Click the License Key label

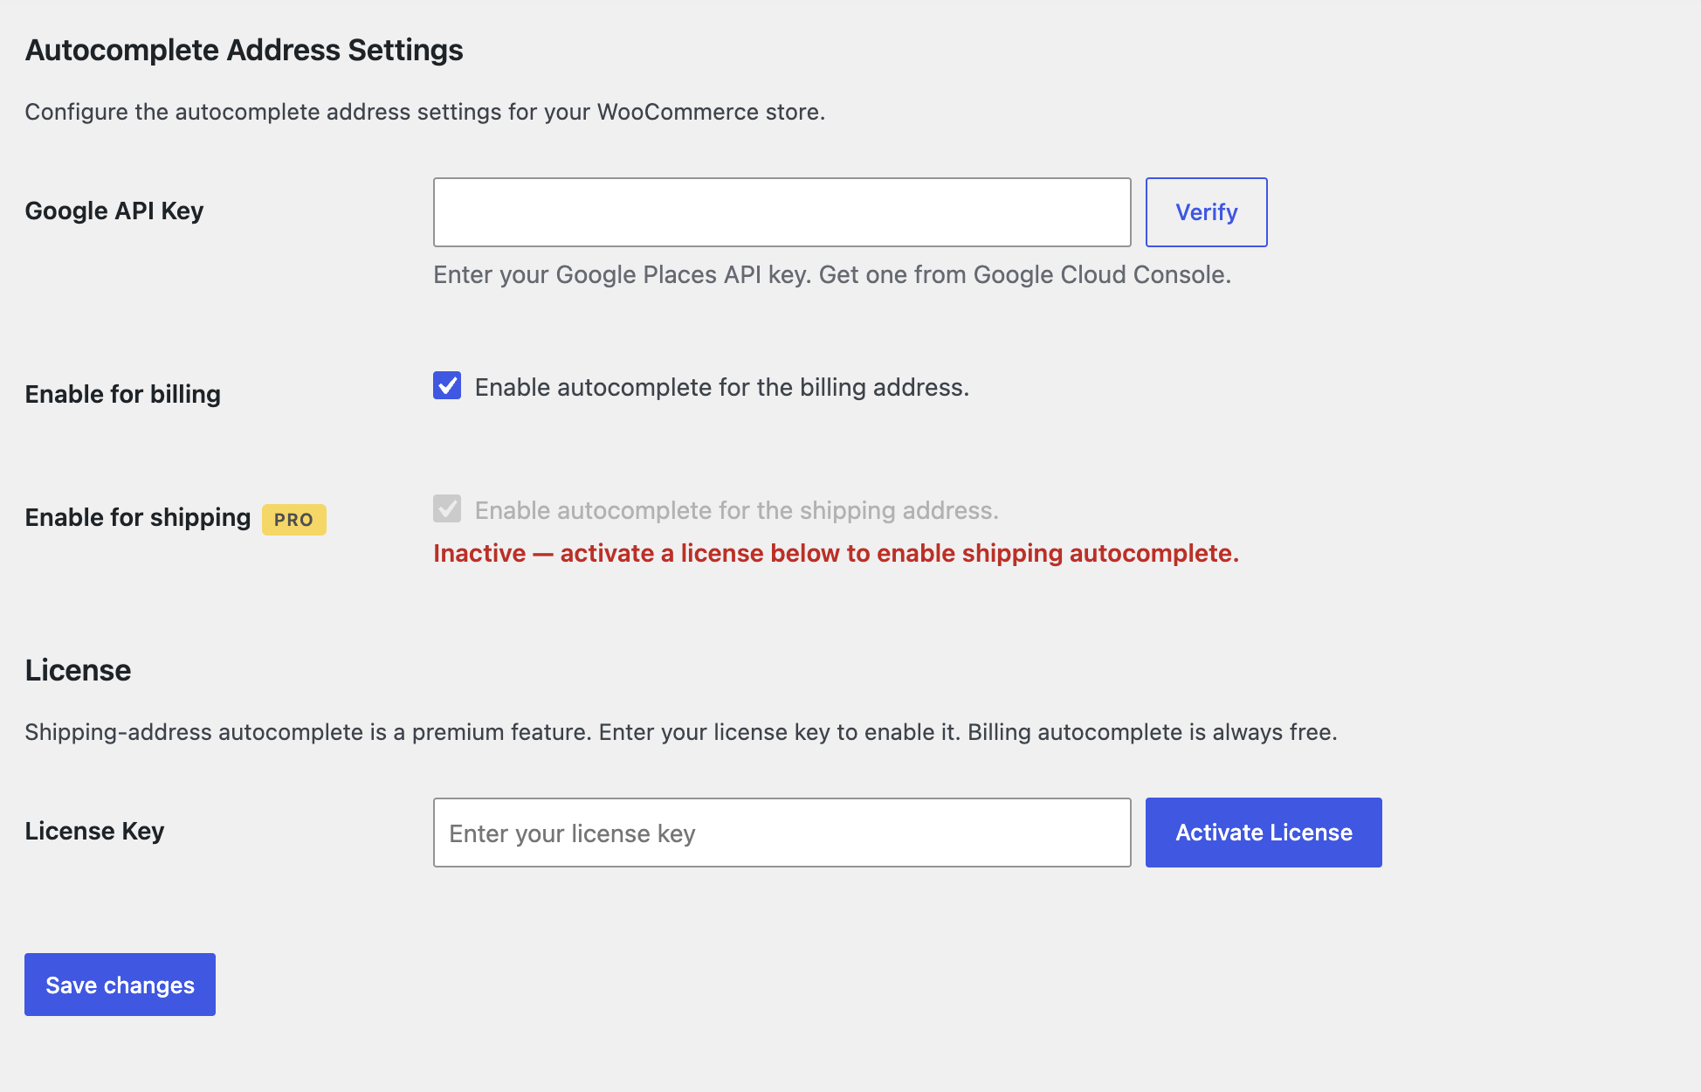(x=94, y=831)
